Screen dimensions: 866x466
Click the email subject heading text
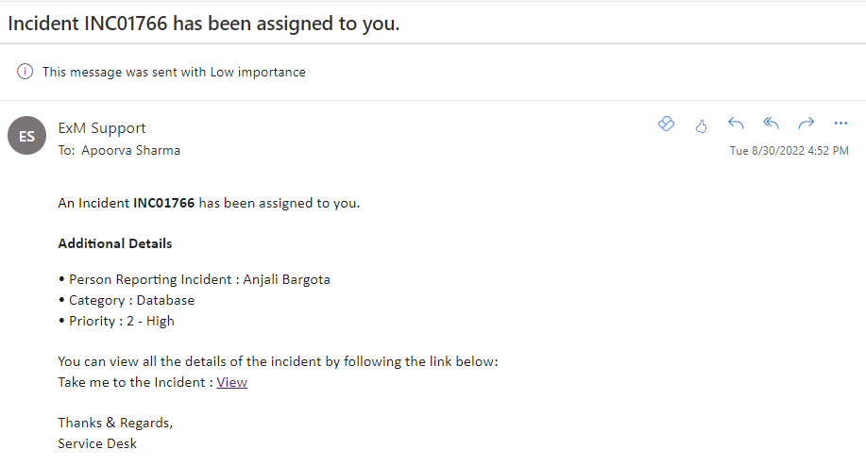click(x=204, y=24)
